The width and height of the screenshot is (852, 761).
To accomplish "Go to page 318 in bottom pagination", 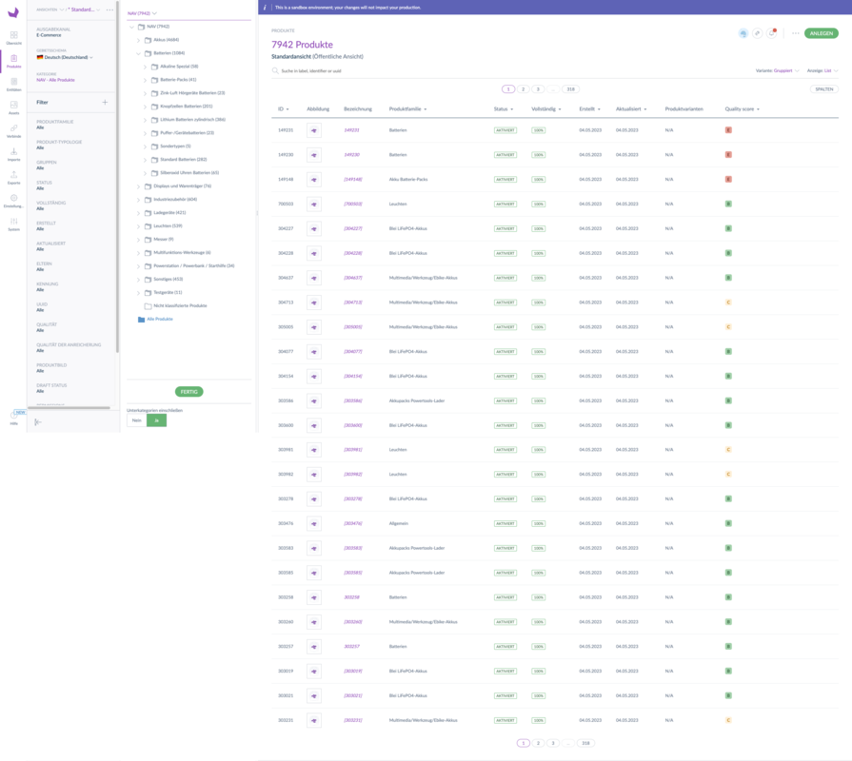I will (585, 743).
